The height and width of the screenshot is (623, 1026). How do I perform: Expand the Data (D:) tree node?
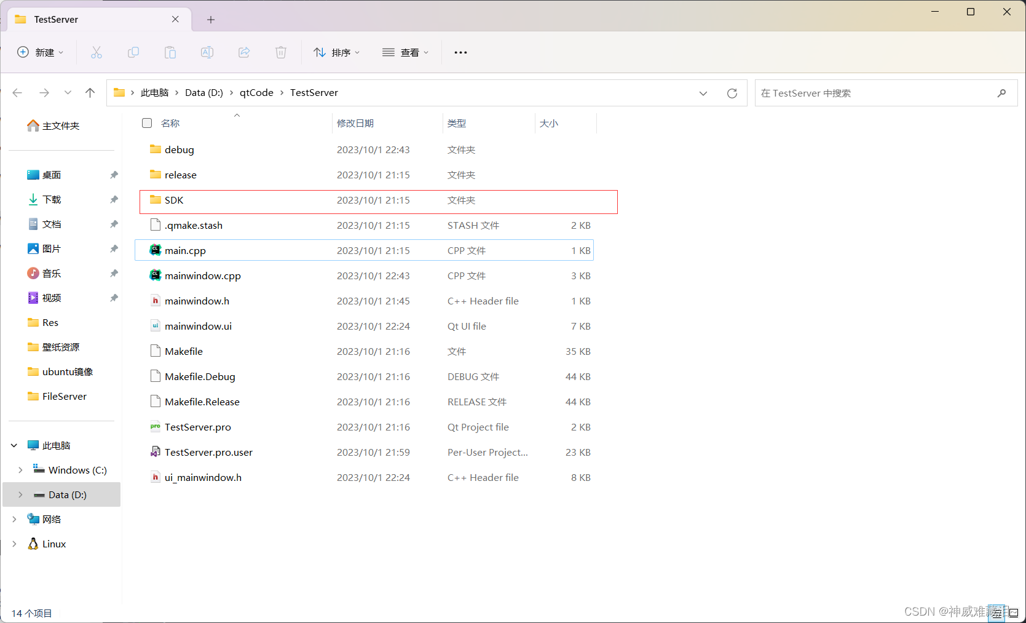(20, 494)
